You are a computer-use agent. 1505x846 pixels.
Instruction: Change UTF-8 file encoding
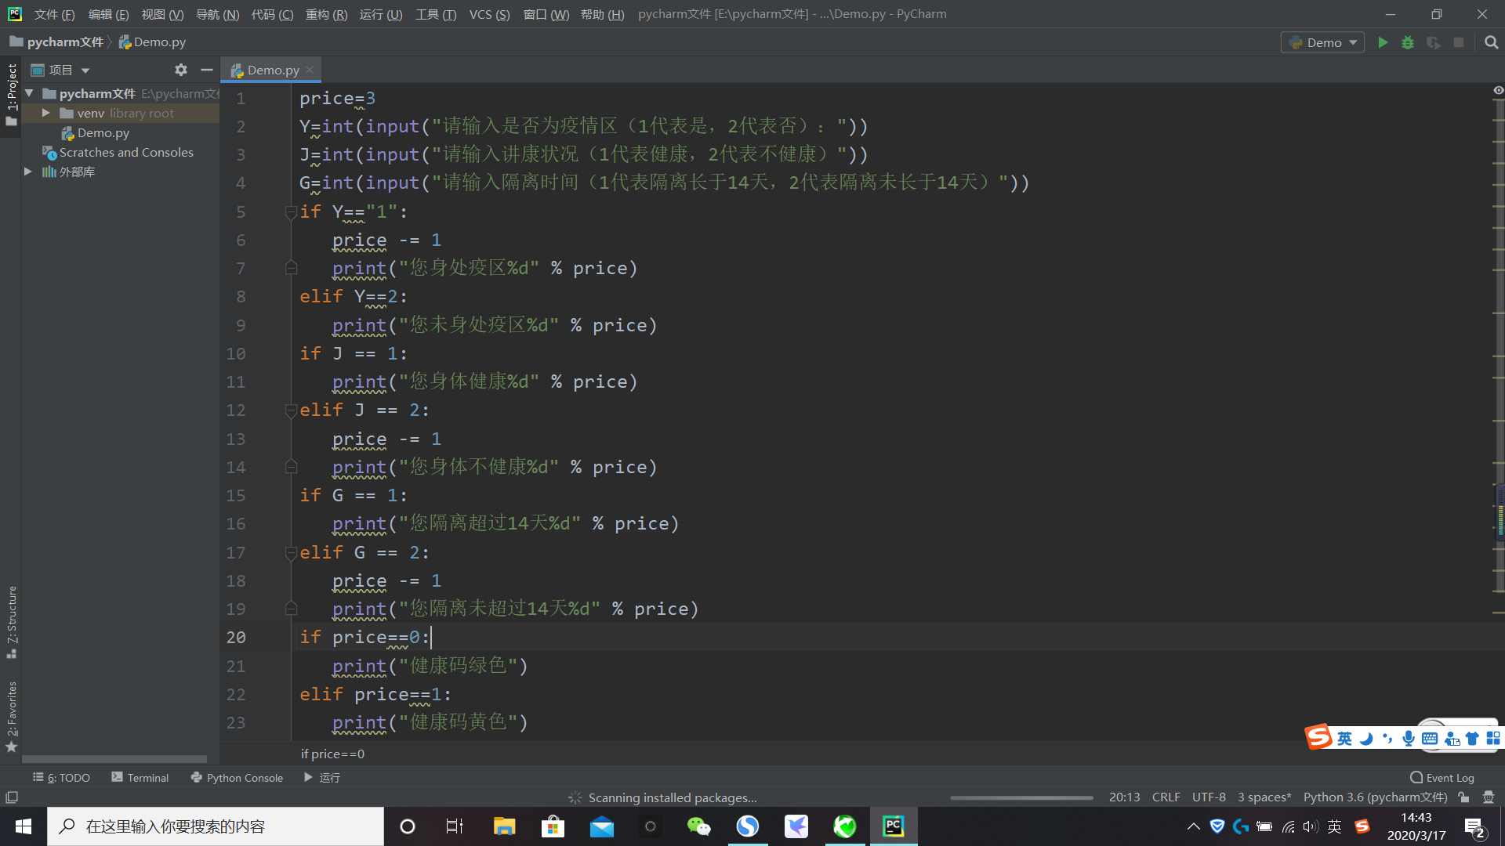[1209, 797]
